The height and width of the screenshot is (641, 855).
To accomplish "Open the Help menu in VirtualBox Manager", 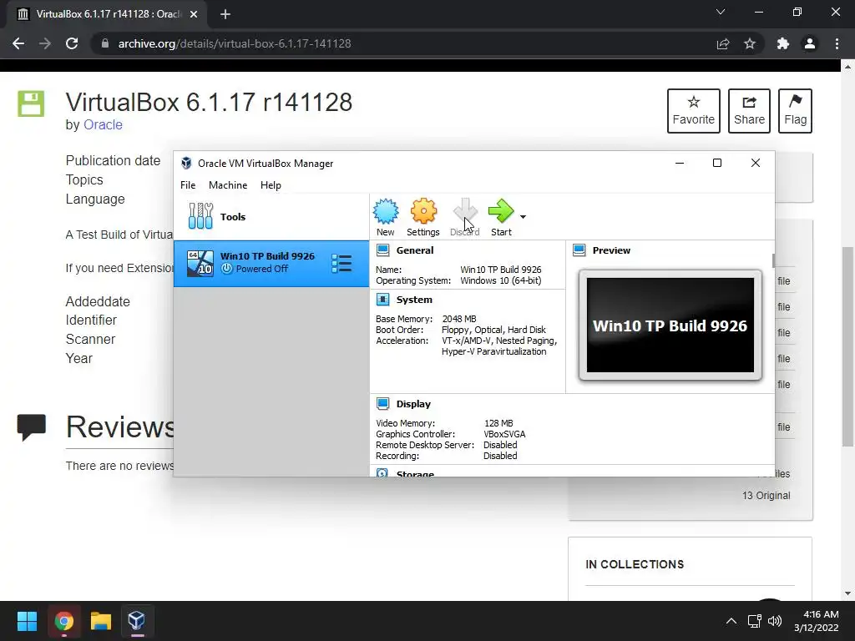I will point(271,185).
